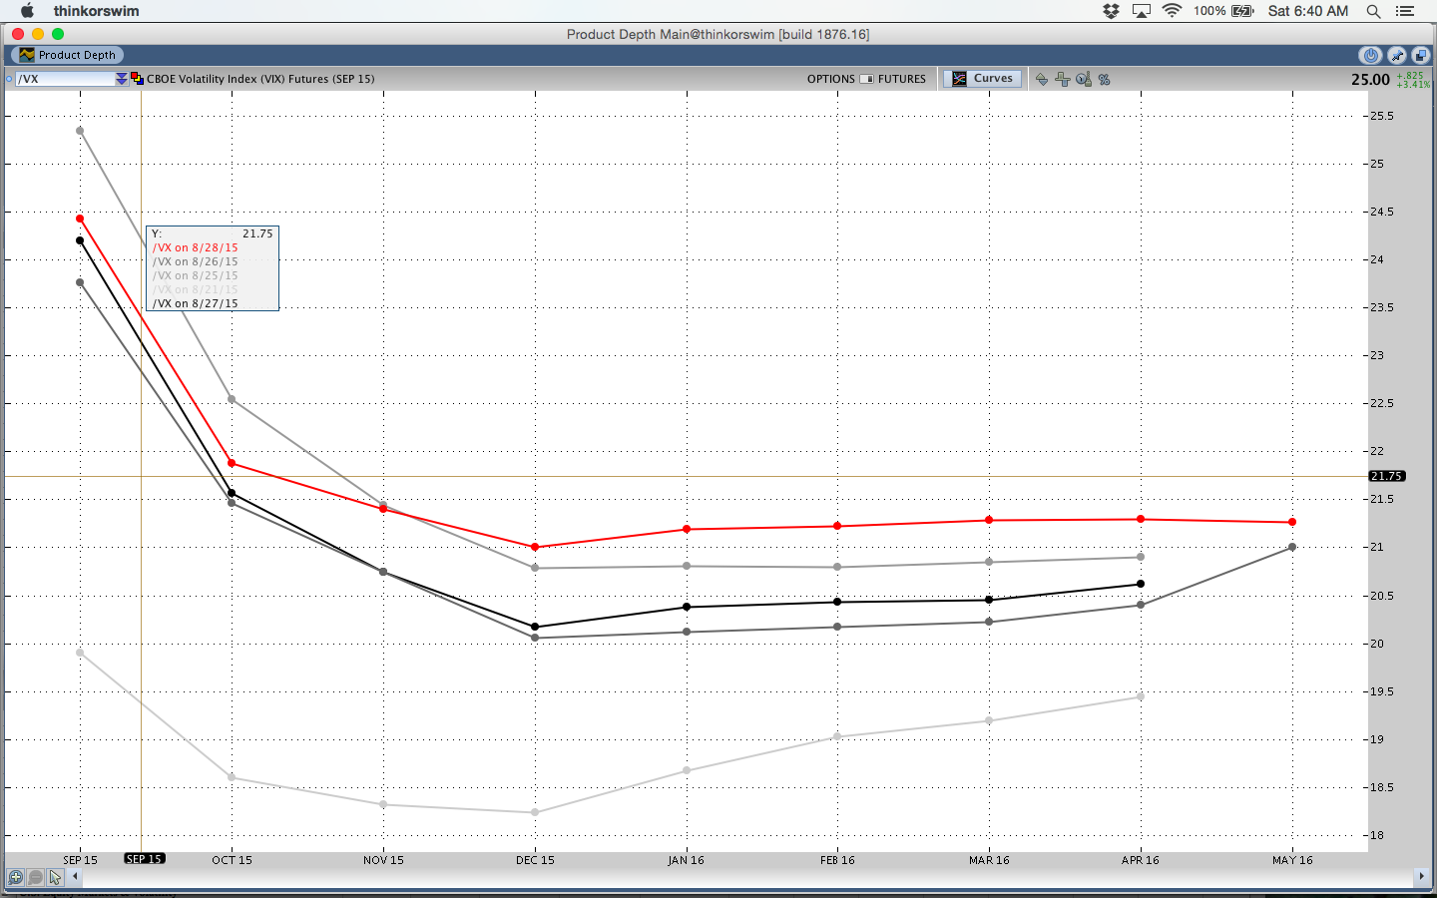Click the DEC 15 x-axis label
The image size is (1437, 898).
click(535, 860)
